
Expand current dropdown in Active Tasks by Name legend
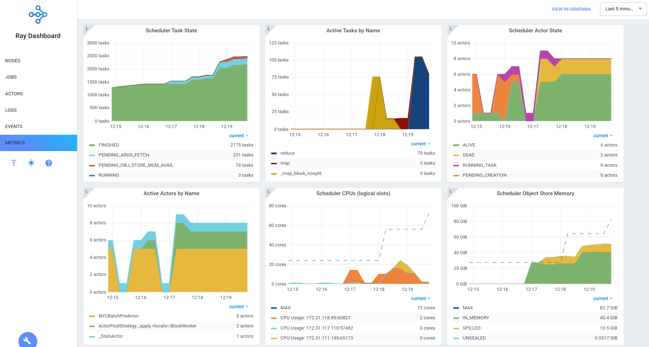pyautogui.click(x=421, y=144)
